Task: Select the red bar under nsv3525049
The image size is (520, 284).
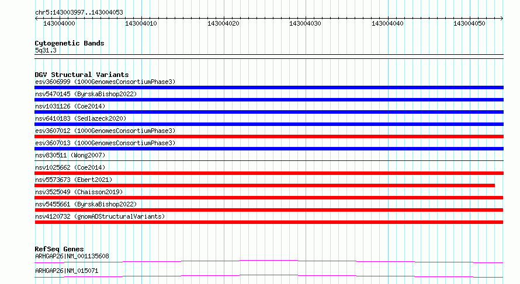Action: 269,198
